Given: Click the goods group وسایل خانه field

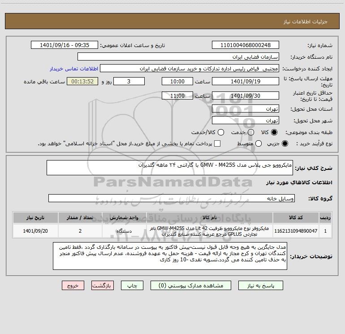Looking at the screenshot, I should tap(172, 198).
